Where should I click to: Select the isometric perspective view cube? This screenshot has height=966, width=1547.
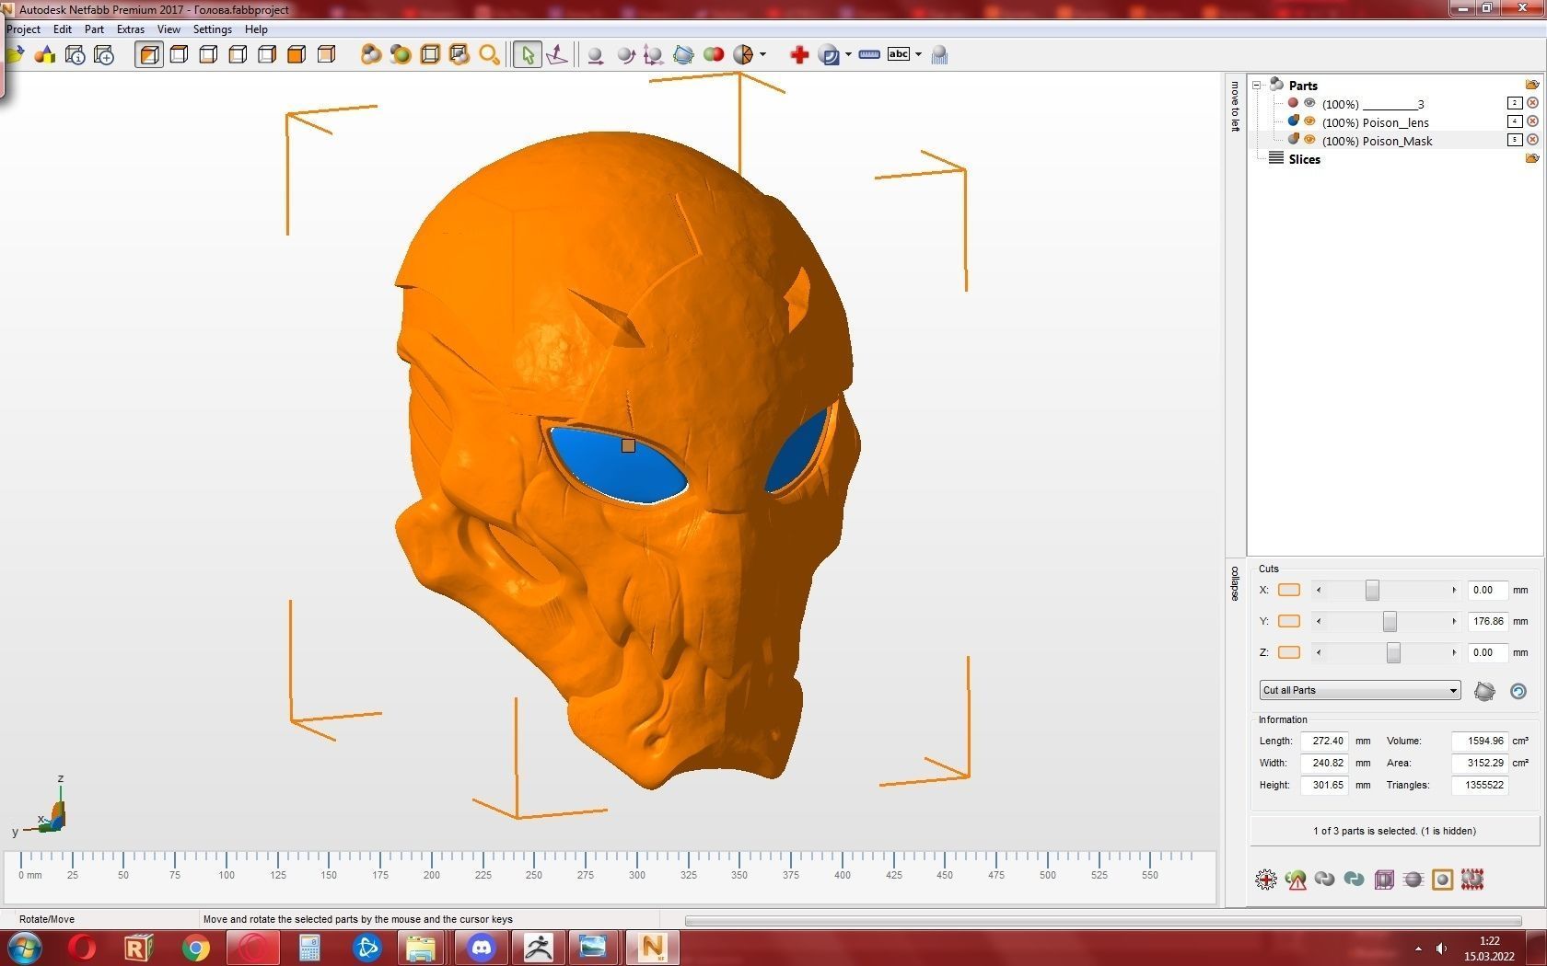pos(149,55)
